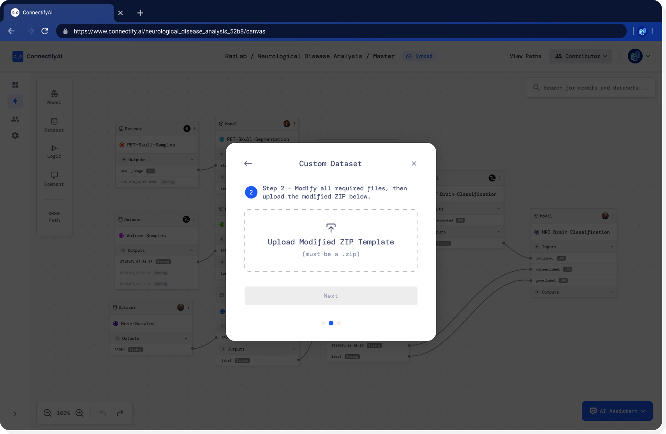Open the browser three-dot menu

[x=652, y=31]
